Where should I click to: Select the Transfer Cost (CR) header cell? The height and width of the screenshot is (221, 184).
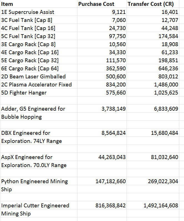(153, 4)
